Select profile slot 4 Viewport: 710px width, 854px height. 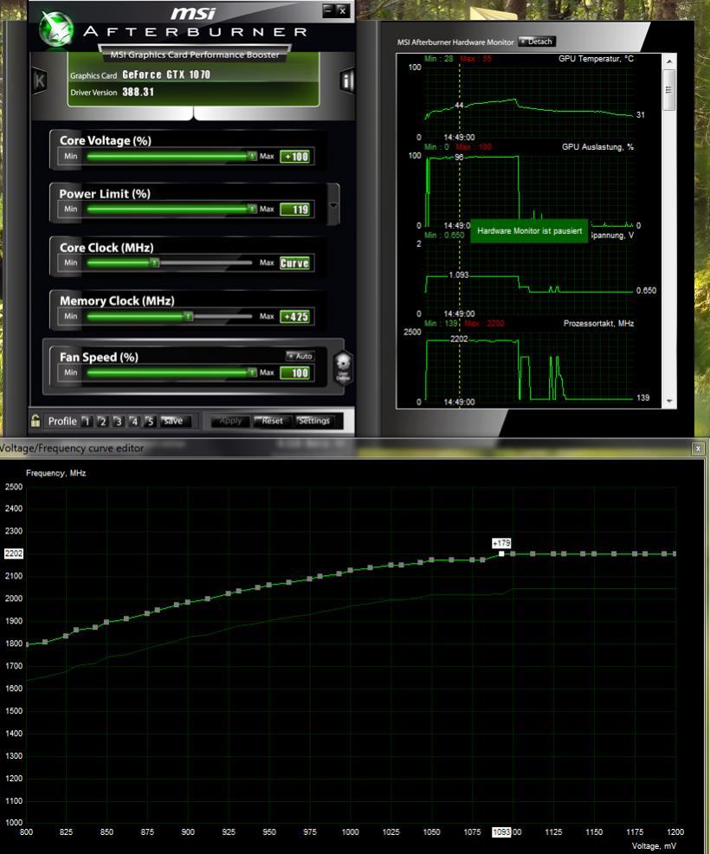tap(134, 421)
